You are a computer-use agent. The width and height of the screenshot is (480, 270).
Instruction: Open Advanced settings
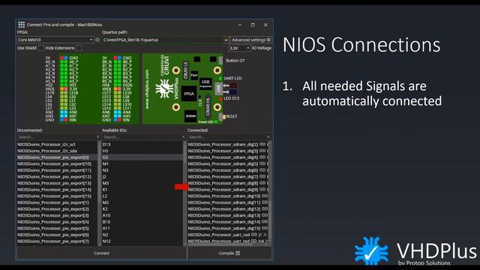pos(250,40)
